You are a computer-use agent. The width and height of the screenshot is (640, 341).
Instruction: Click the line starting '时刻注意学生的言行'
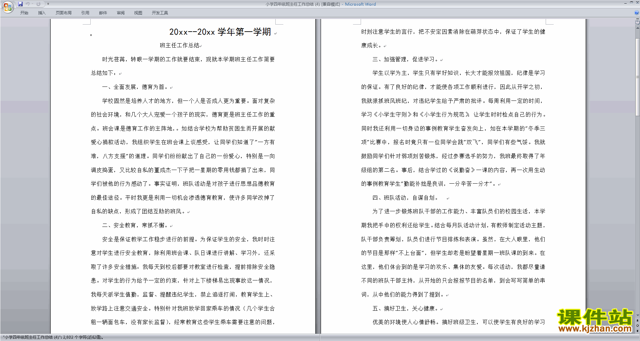click(453, 32)
